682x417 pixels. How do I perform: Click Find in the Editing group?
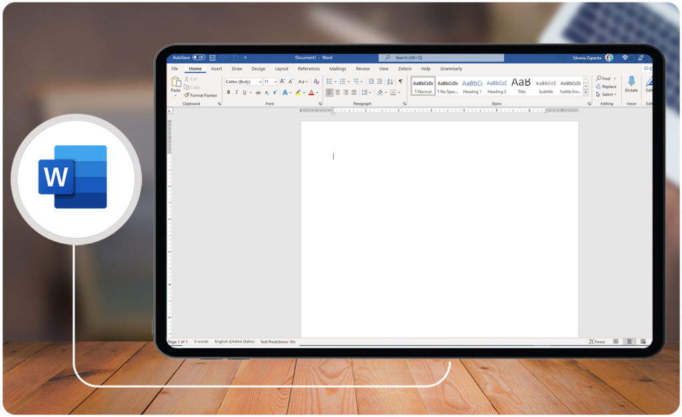pos(603,79)
